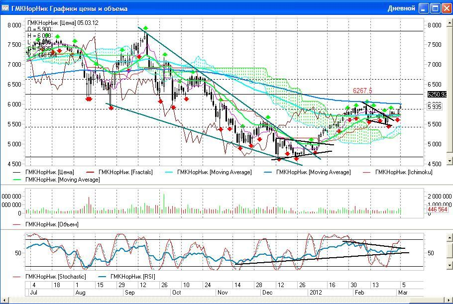Close the ГМКНорНик chart window
The image size is (453, 304).
point(447,8)
